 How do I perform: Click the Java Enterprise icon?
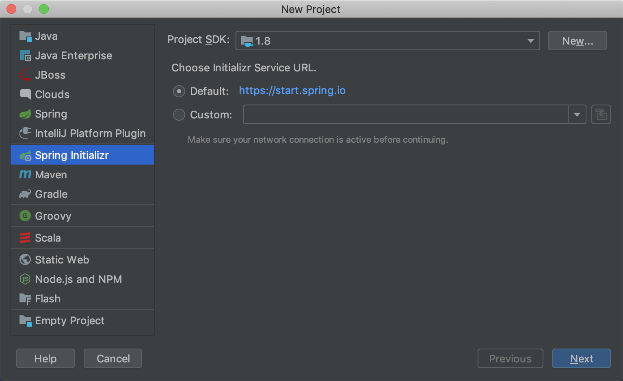tap(25, 56)
